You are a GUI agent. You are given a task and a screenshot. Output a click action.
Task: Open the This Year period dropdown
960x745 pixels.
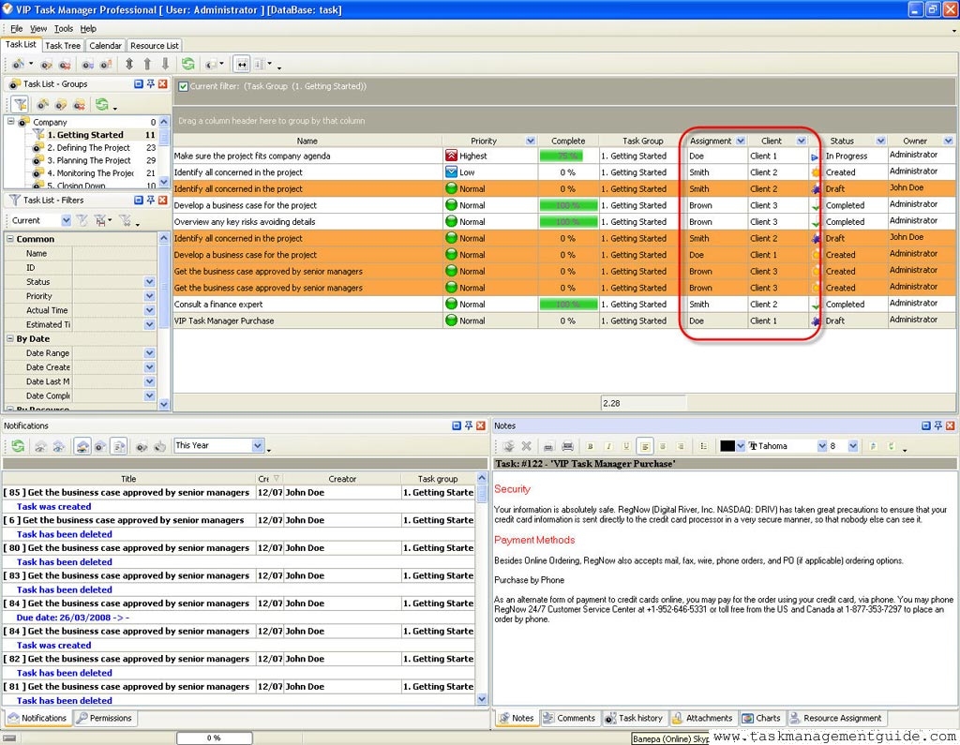pos(258,446)
